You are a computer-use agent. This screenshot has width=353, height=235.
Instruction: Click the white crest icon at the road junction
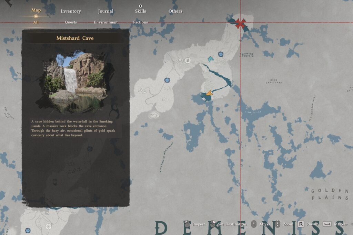188,61
